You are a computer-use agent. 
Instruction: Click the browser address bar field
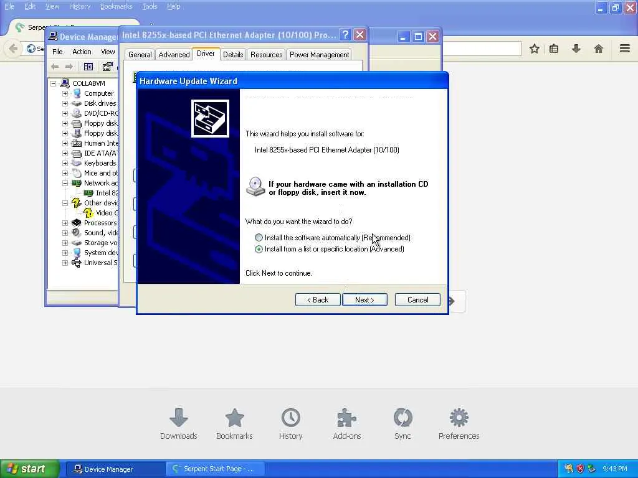point(481,49)
